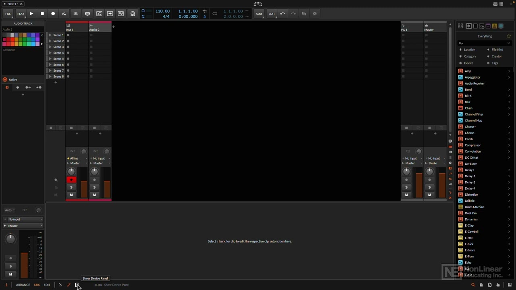516x290 pixels.
Task: Click the Undo arrow in toolbar
Action: pyautogui.click(x=282, y=14)
